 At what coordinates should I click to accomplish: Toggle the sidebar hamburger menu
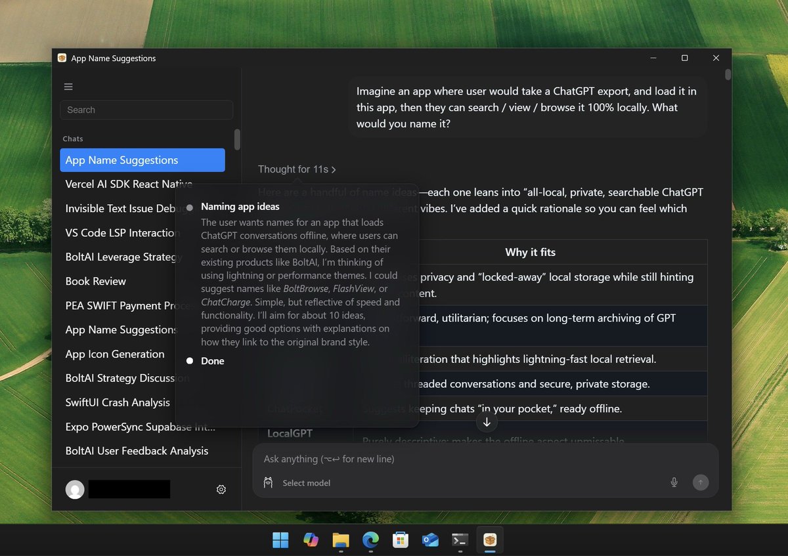(68, 87)
